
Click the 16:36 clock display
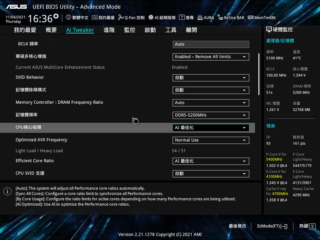tap(40, 19)
